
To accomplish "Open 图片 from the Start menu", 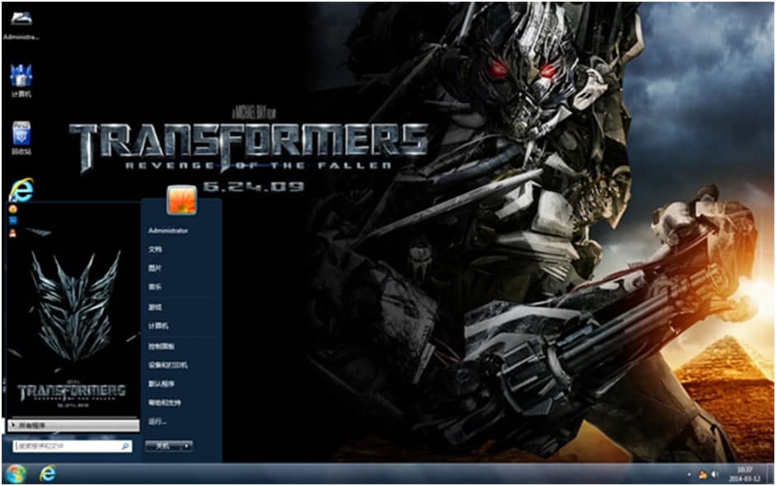I will (156, 268).
